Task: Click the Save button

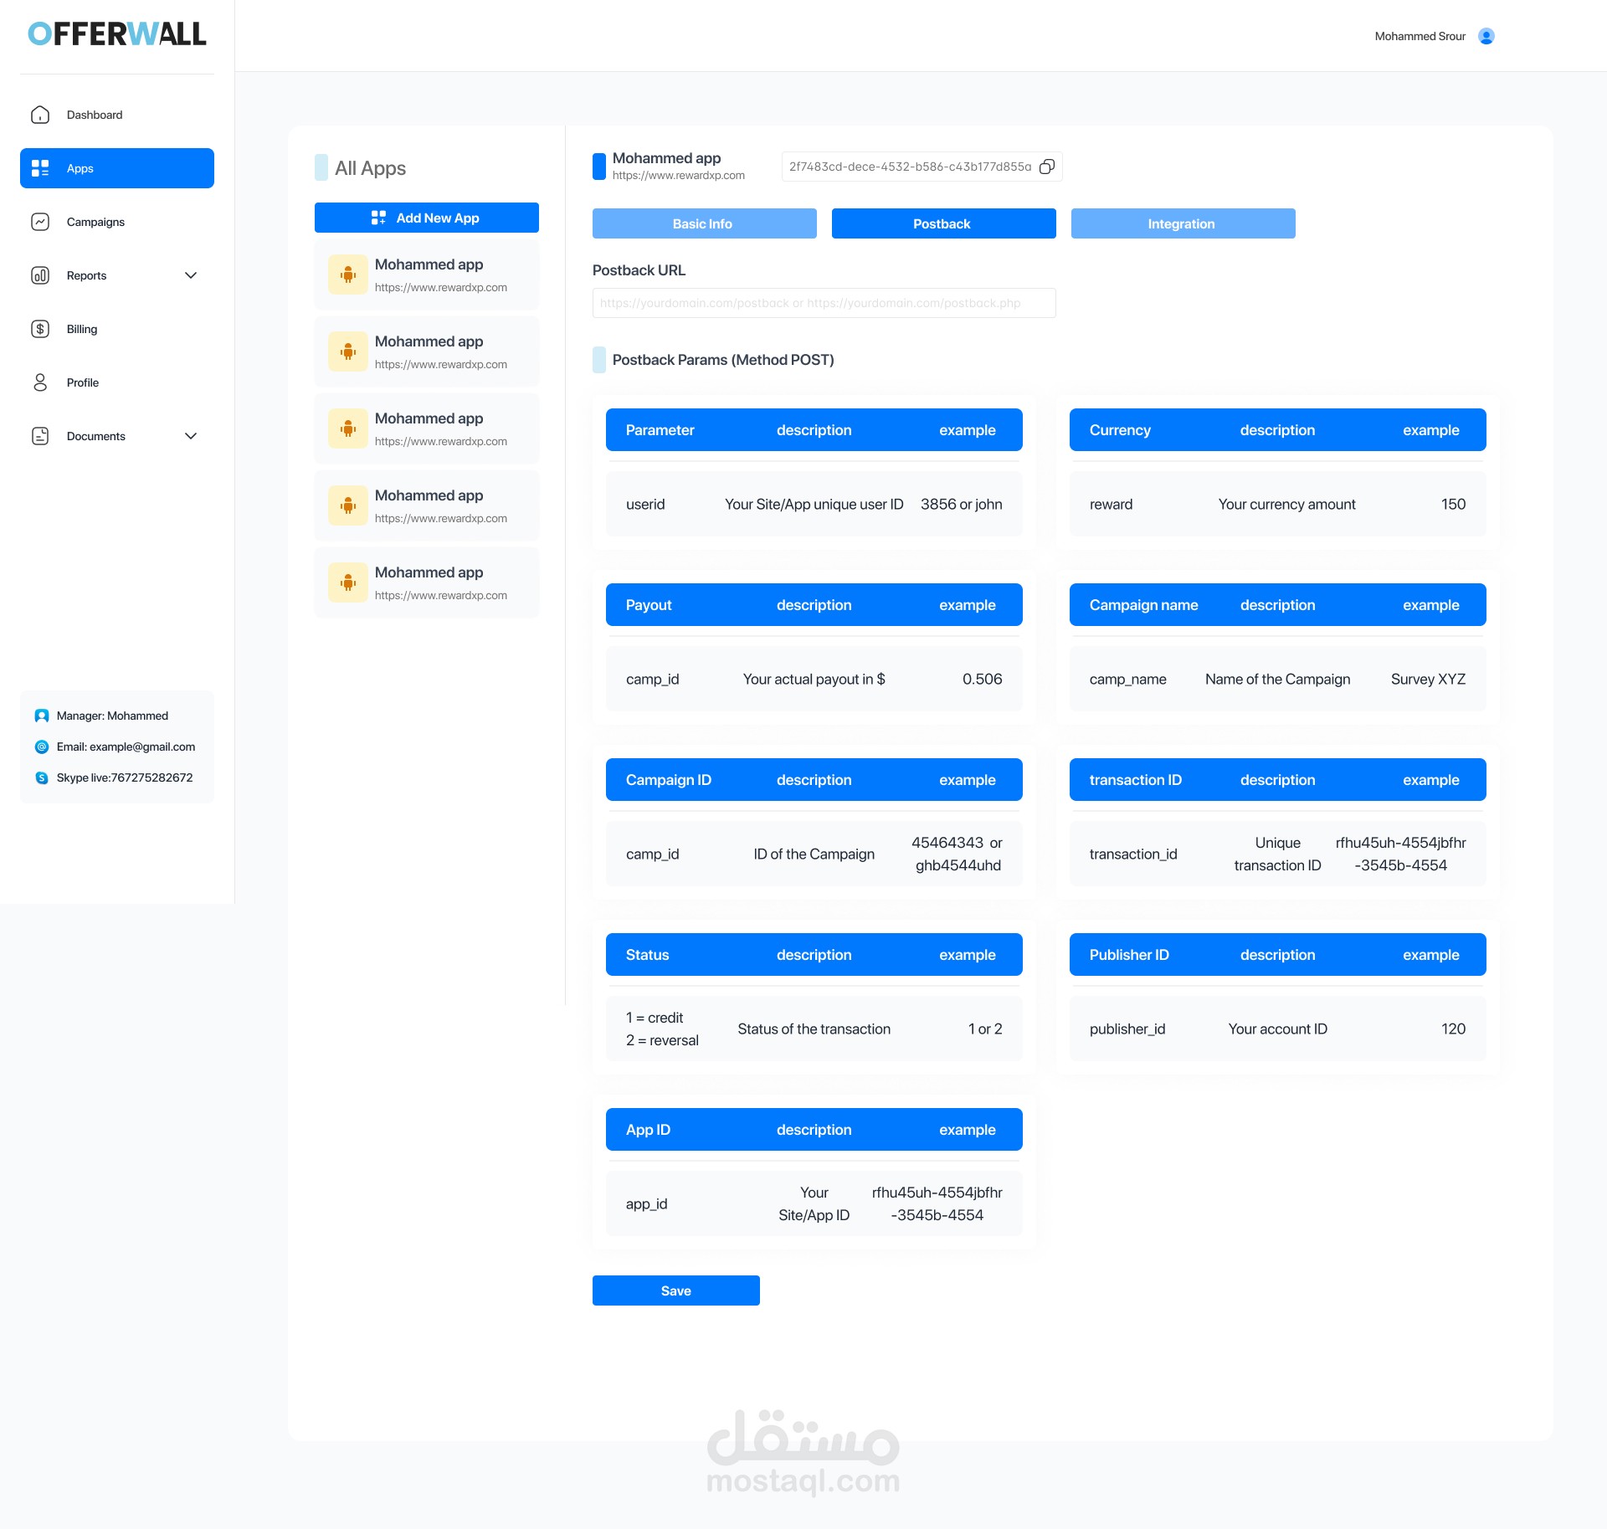Action: pyautogui.click(x=675, y=1290)
